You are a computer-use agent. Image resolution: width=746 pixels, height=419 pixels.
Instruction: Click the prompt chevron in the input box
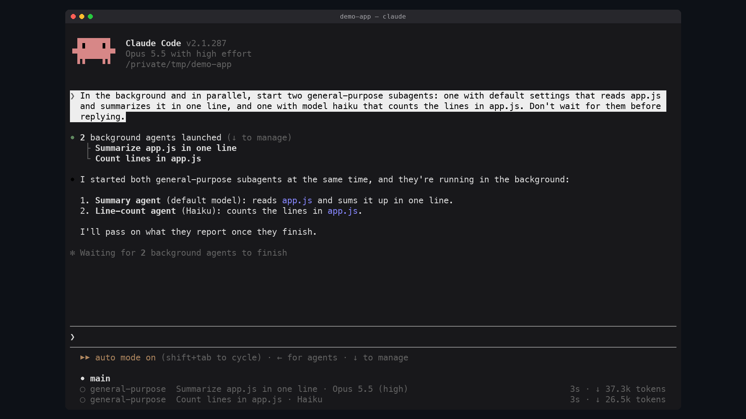(x=73, y=337)
